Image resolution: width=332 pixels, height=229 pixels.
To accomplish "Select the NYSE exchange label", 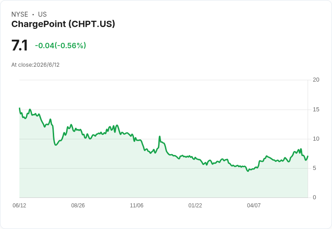I will click(x=20, y=14).
